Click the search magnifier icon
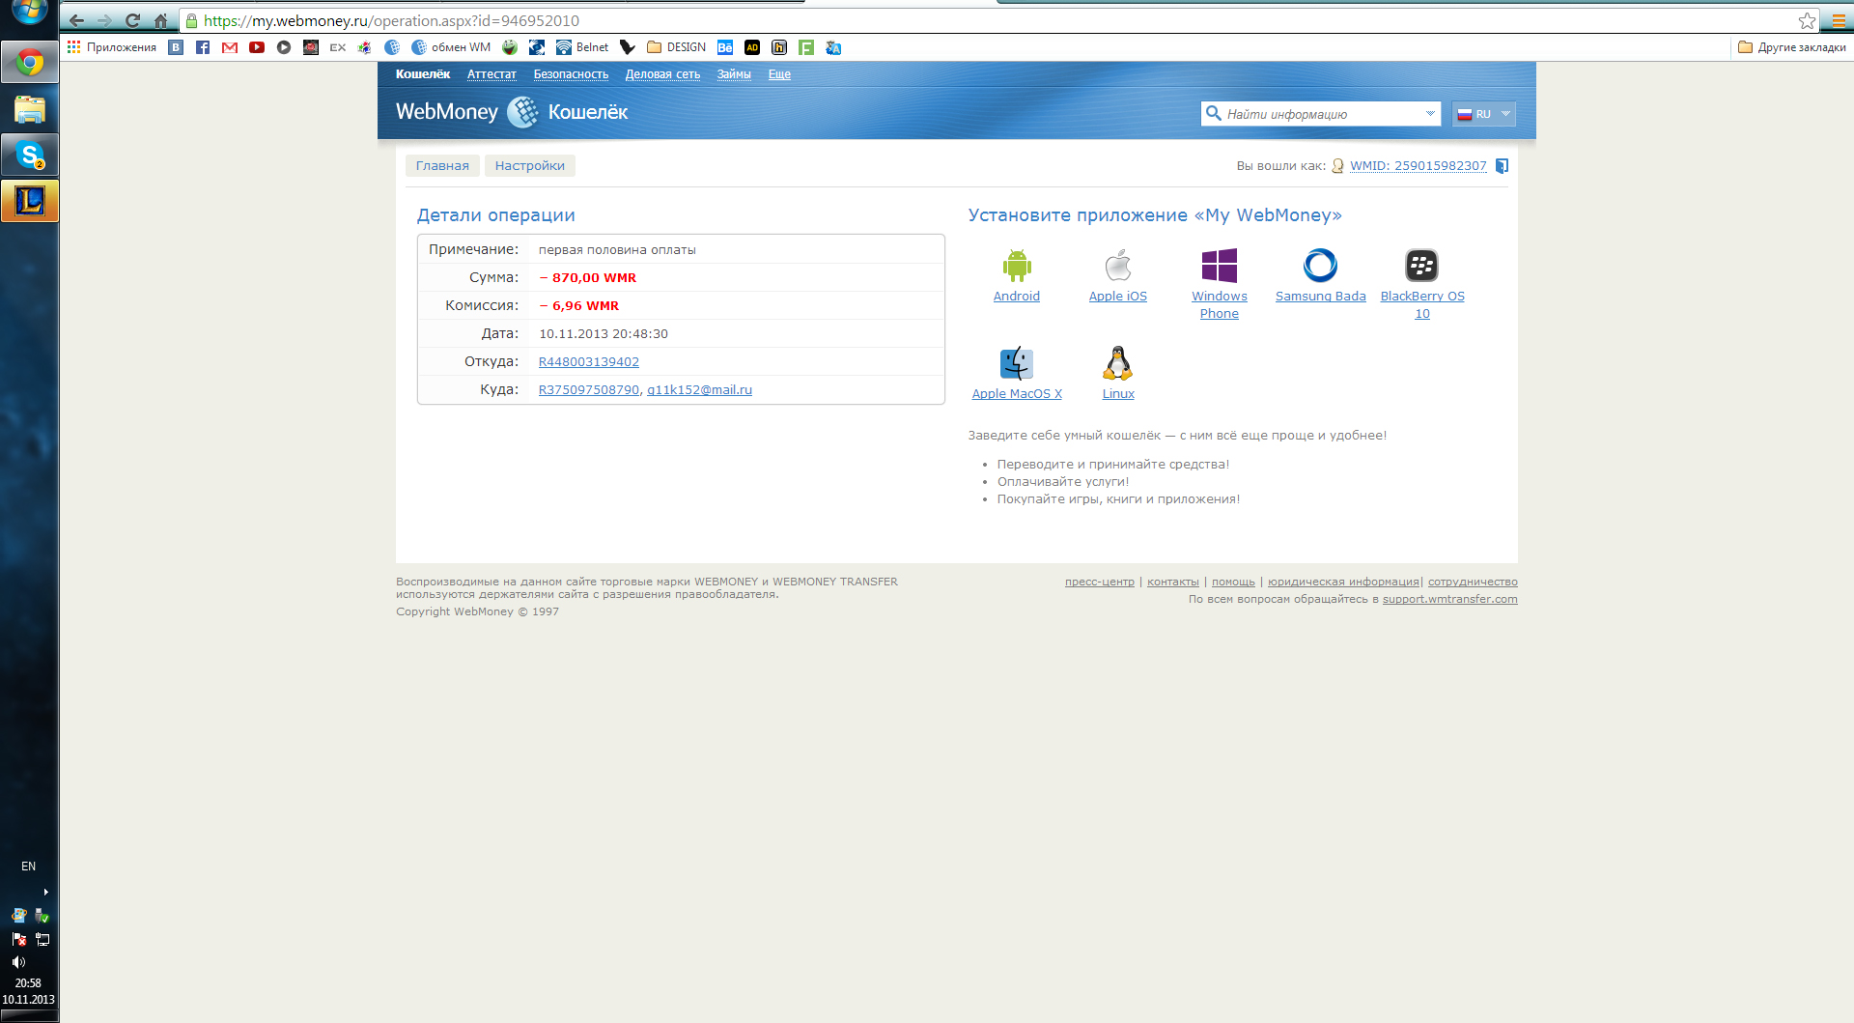 click(1214, 113)
